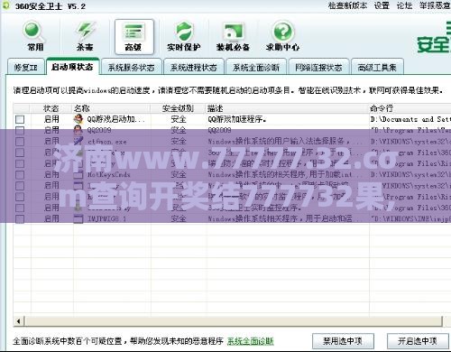Open 设置 in the title bar
451x352 pixels.
click(x=382, y=5)
